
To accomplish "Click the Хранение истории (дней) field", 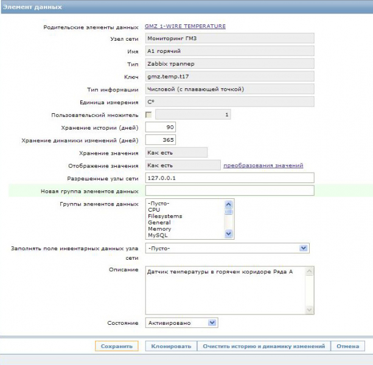I will point(161,127).
